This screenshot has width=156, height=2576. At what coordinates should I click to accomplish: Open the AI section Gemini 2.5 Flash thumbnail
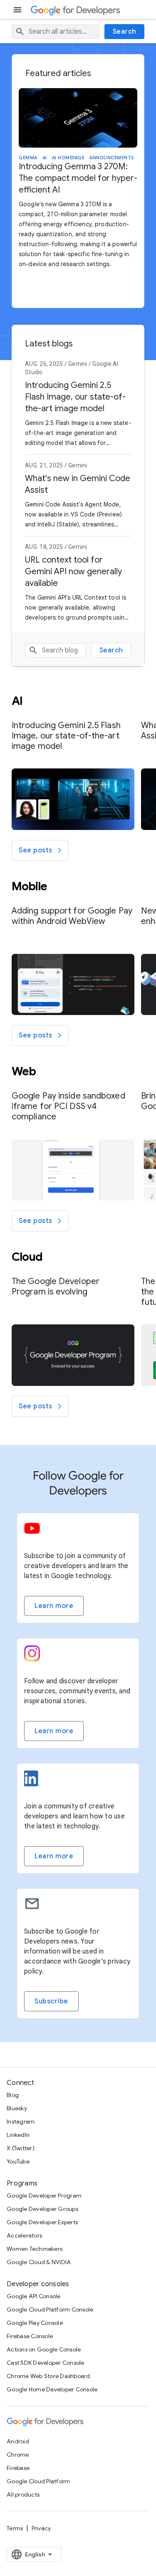(73, 799)
